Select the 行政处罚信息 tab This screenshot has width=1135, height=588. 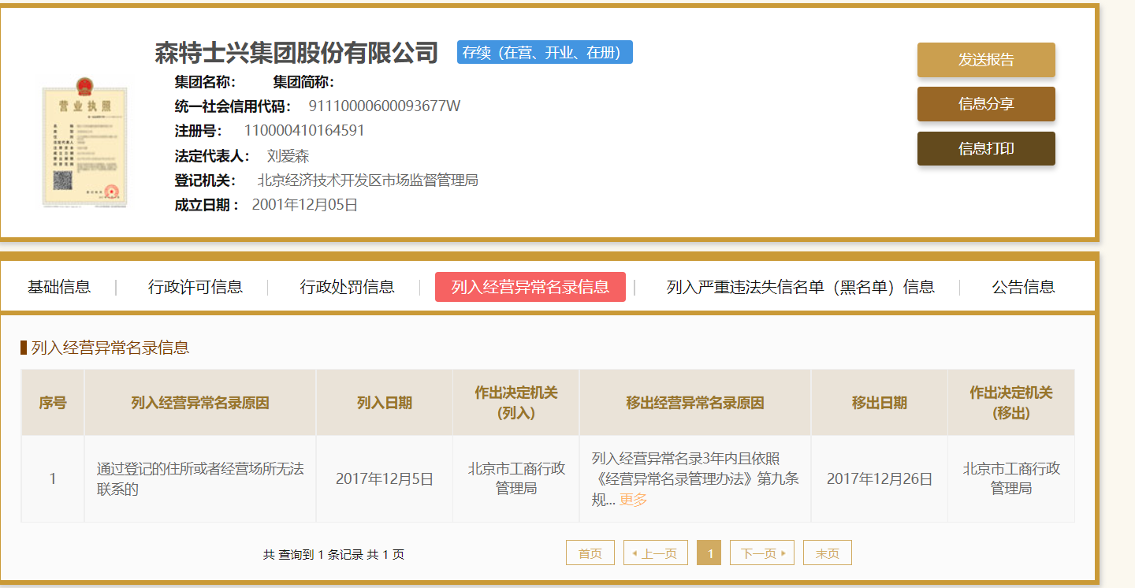coord(348,287)
